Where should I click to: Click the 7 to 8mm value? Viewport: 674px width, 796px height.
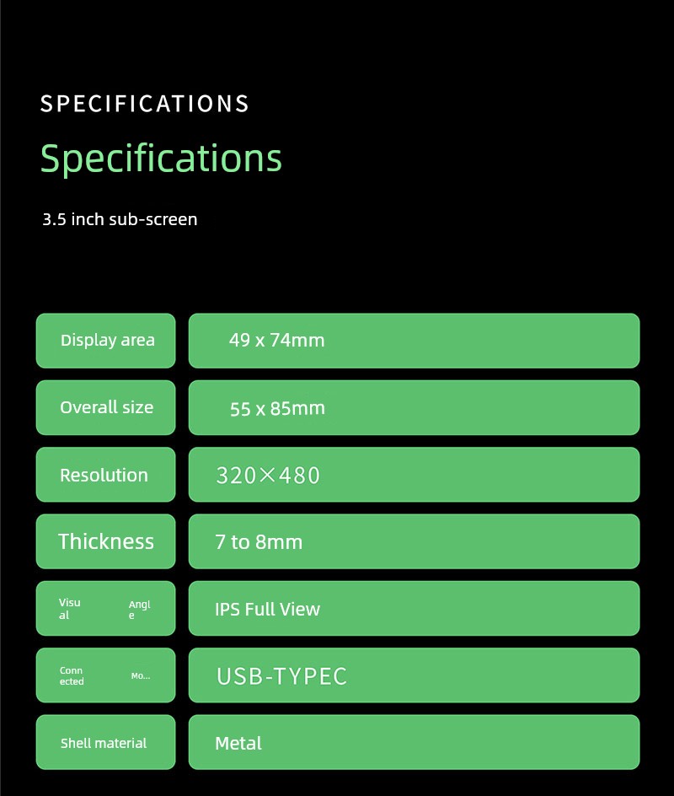(259, 542)
